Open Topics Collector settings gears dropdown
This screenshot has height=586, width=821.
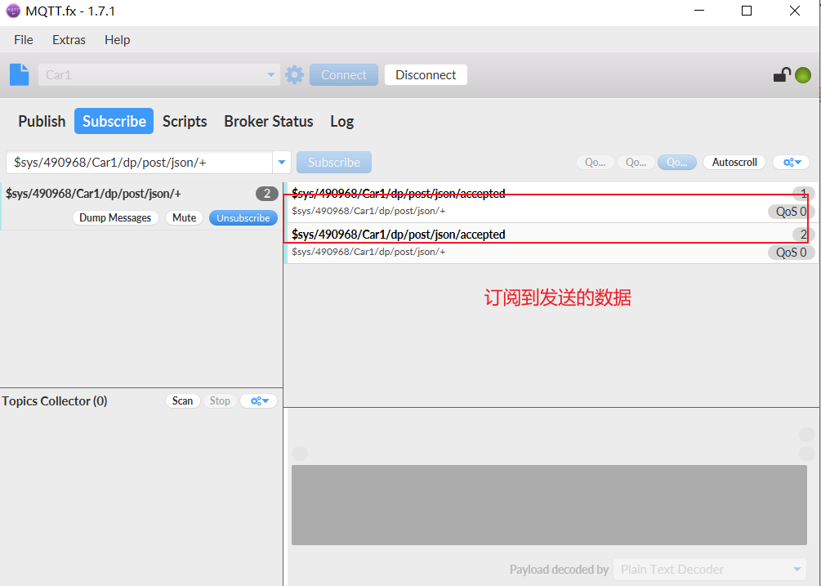point(259,401)
